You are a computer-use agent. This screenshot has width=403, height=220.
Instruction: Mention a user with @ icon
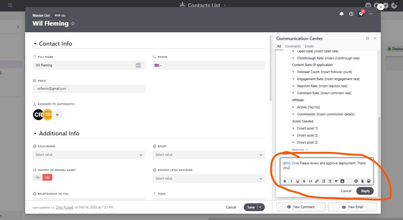click(356, 181)
